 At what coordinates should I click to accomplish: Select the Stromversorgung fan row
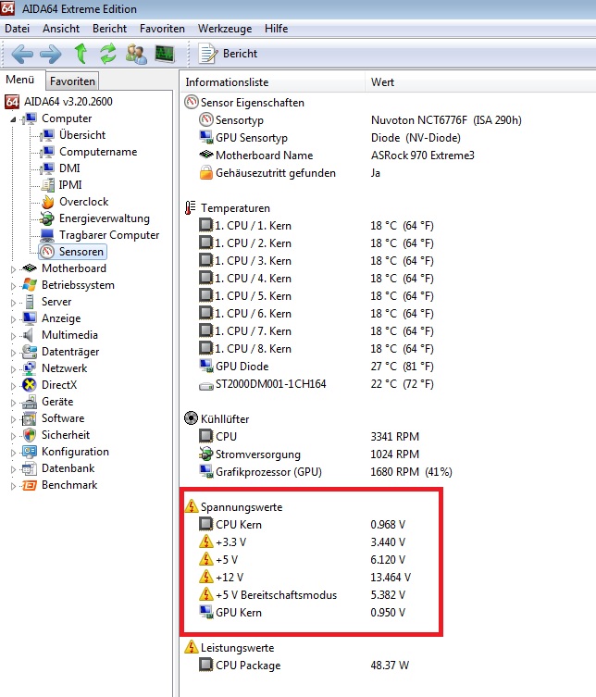pos(309,454)
